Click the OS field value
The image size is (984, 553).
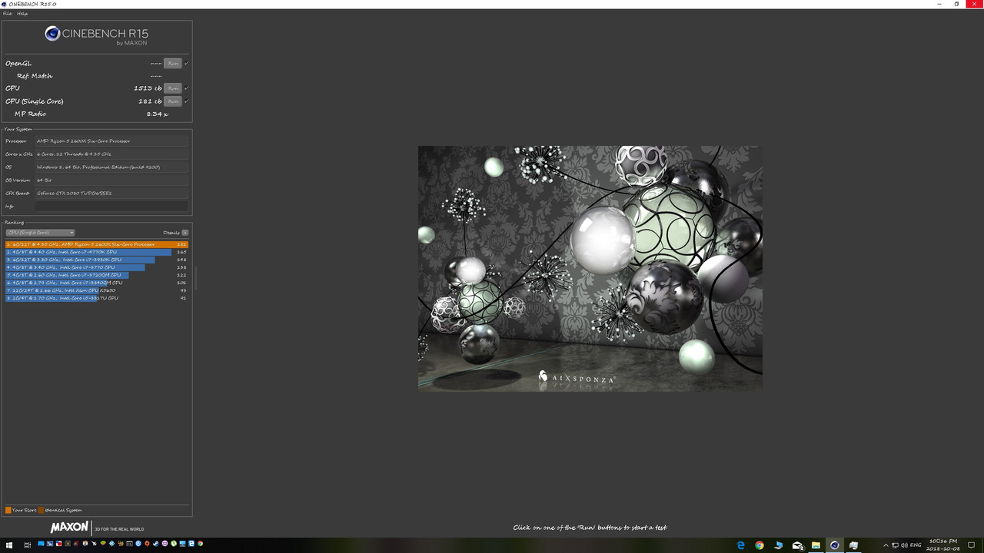coord(111,167)
